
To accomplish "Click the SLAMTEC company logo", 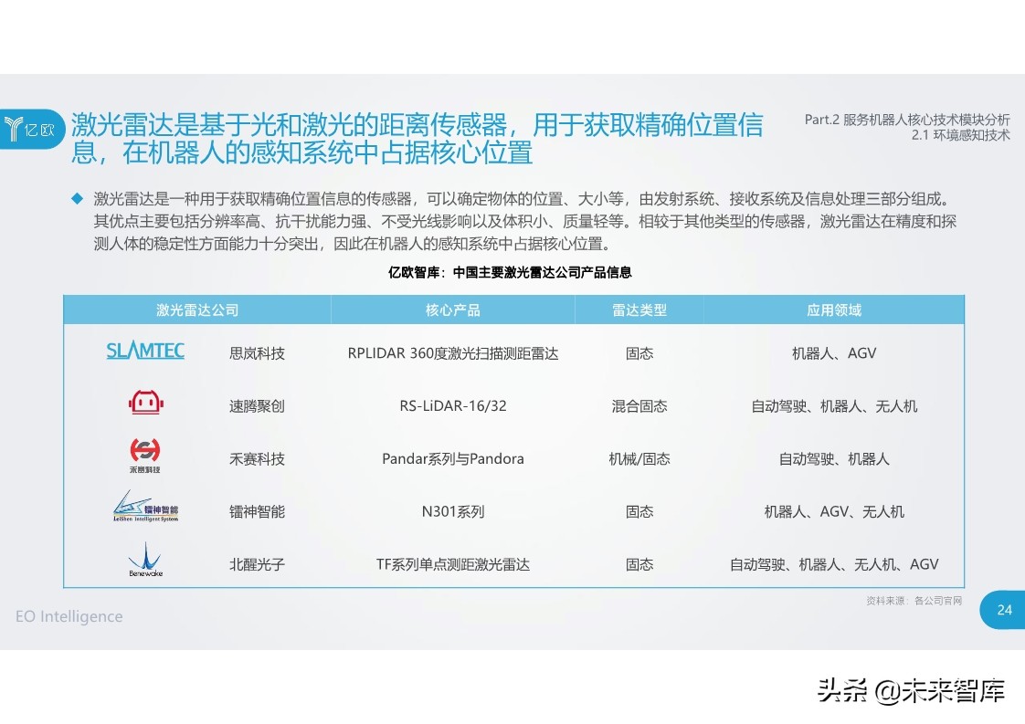I will [x=145, y=351].
